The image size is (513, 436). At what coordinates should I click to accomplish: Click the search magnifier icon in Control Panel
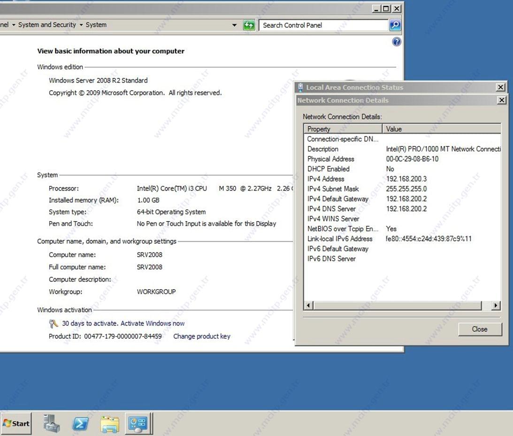tap(395, 25)
